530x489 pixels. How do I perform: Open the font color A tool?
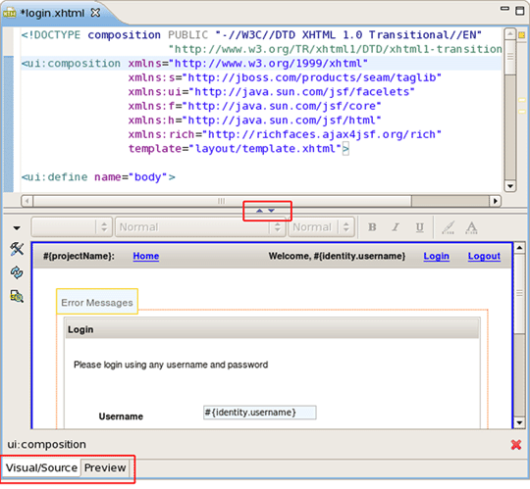[x=471, y=227]
